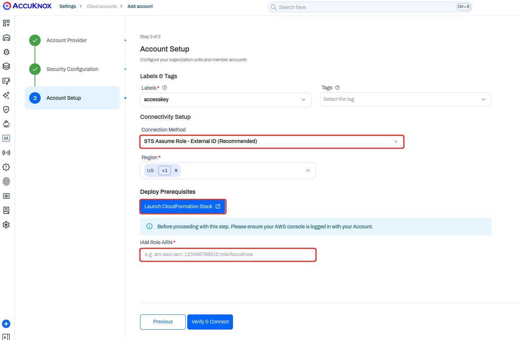Click the green check of Security Configuration
The image size is (520, 340).
tap(35, 69)
